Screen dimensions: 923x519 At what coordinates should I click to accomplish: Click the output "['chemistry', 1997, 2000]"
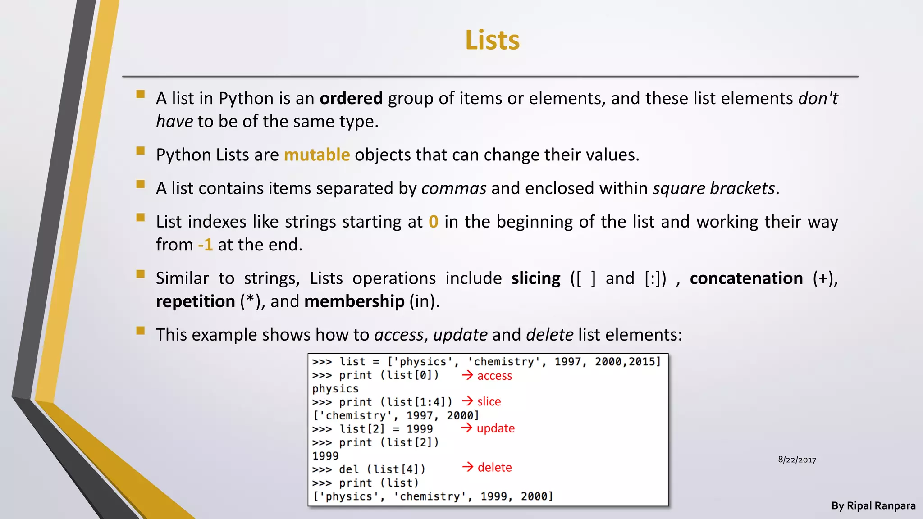click(396, 415)
